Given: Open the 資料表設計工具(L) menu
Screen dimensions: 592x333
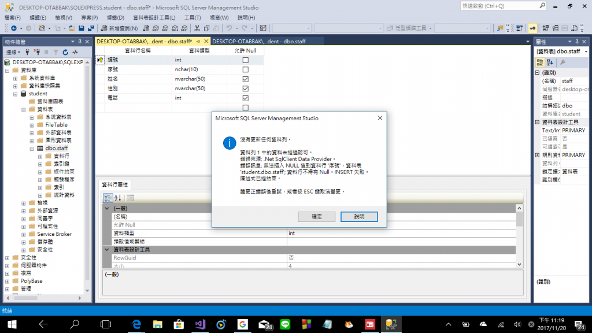Looking at the screenshot, I should point(154,18).
